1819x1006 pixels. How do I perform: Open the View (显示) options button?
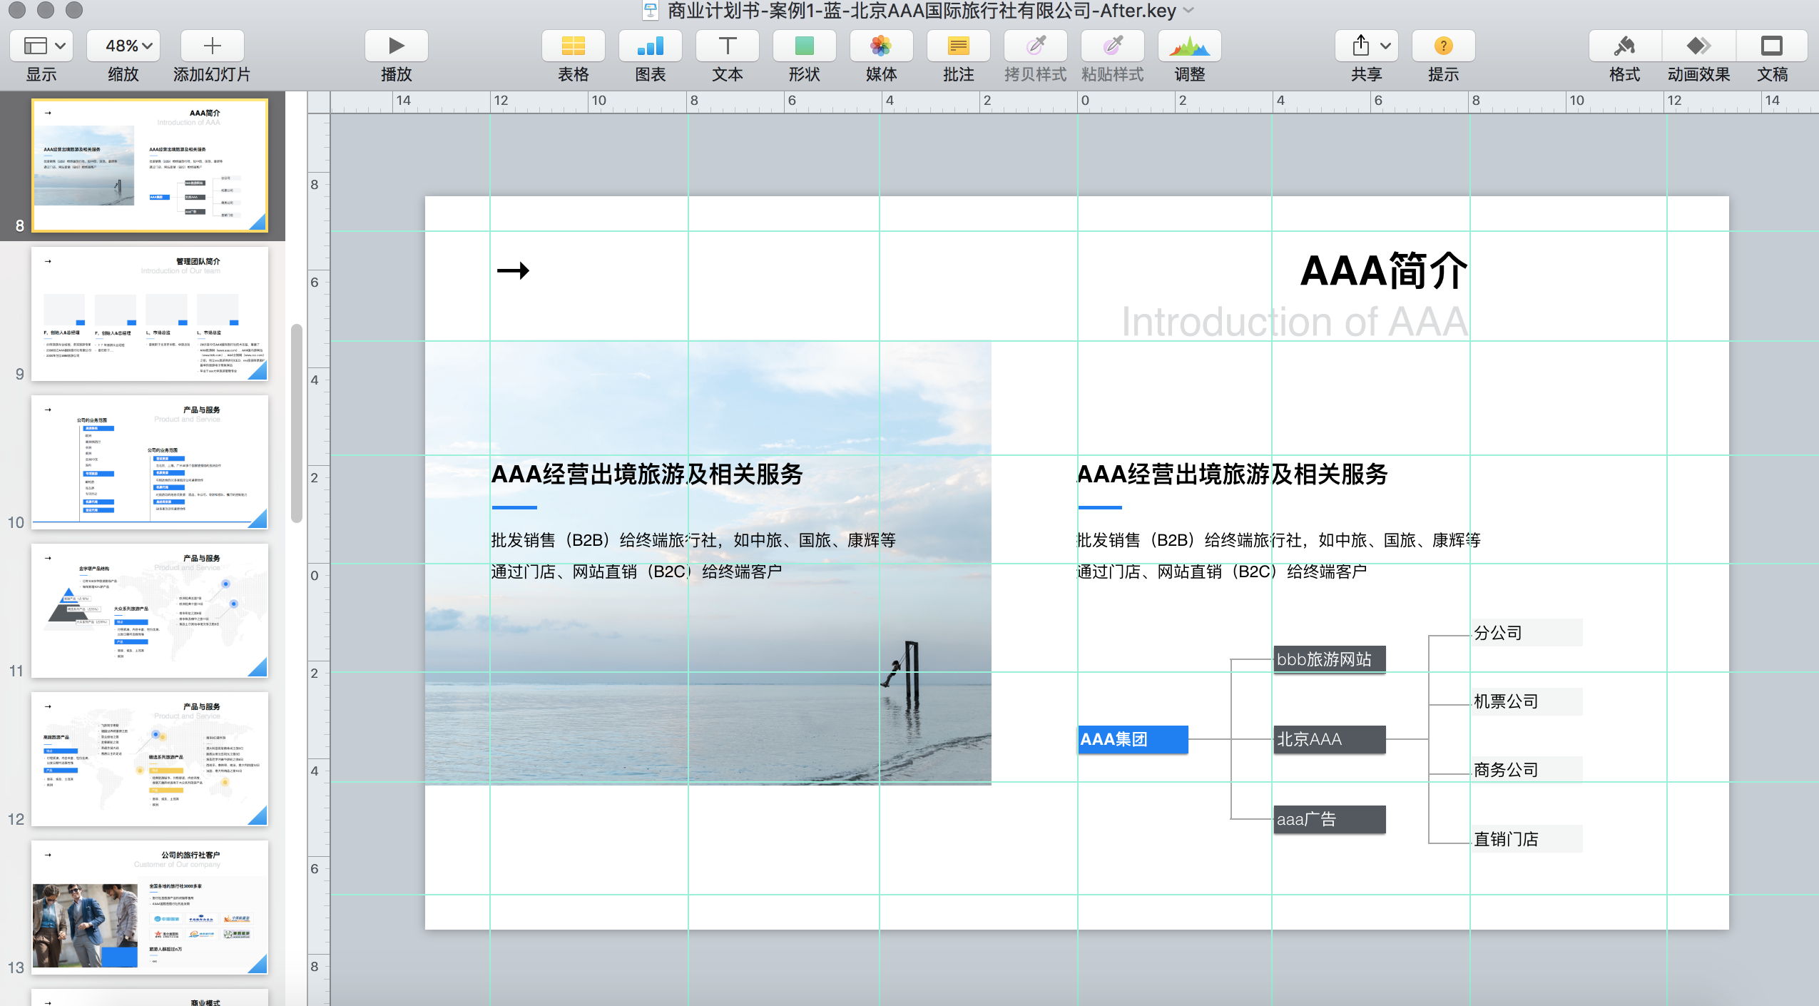[41, 46]
